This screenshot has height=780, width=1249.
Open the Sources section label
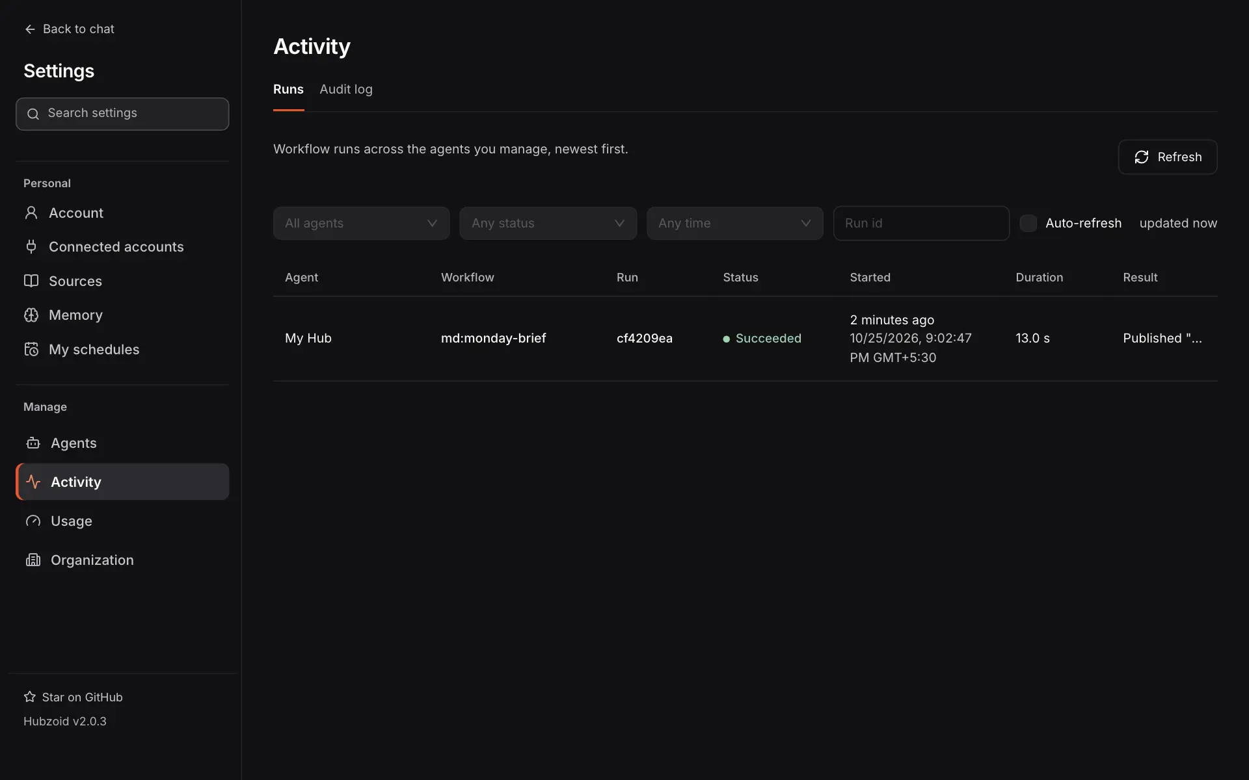pos(75,281)
